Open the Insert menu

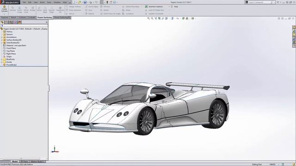pyautogui.click(x=42, y=2)
